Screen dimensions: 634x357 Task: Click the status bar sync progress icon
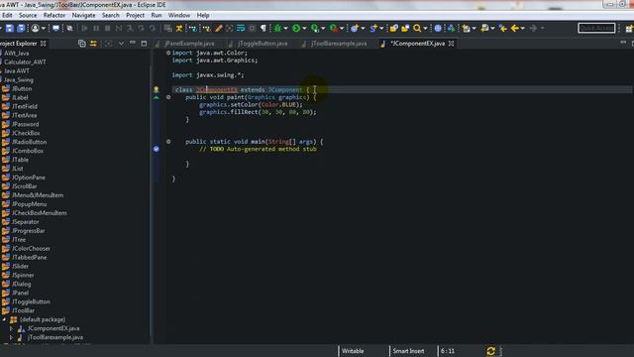coord(491,351)
